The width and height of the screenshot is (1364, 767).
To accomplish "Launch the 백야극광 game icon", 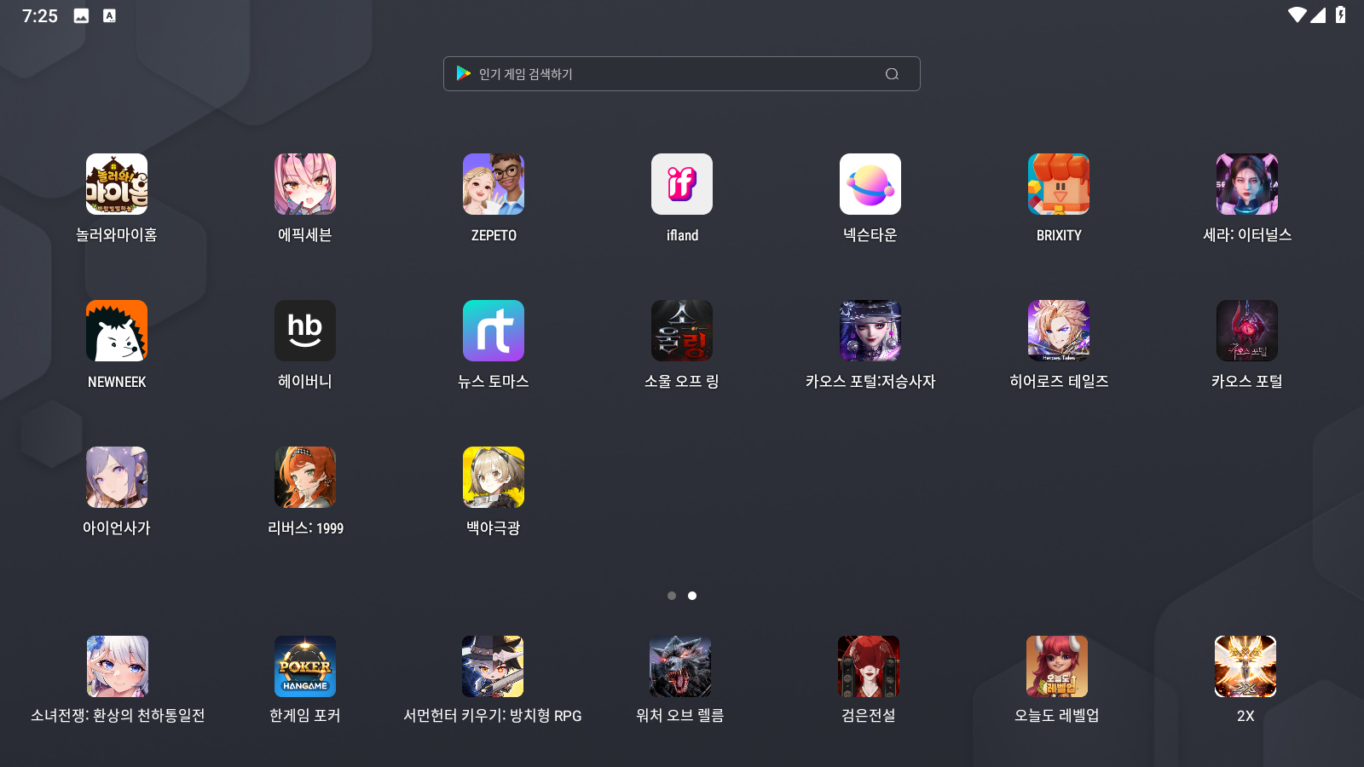I will [494, 477].
